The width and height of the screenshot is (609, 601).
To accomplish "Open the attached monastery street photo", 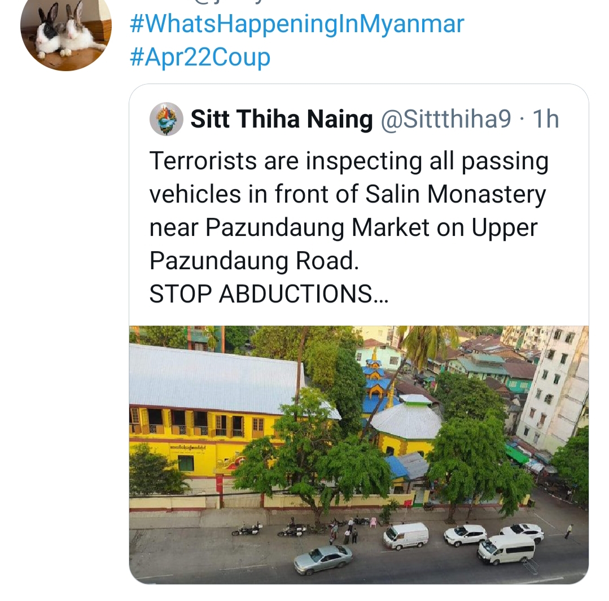I will point(359,455).
